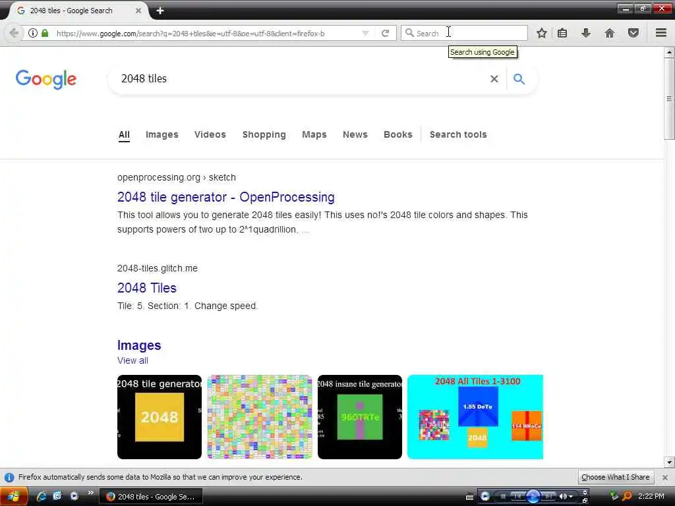Click the media toolbar next track button
Image resolution: width=675 pixels, height=506 pixels.
548,497
